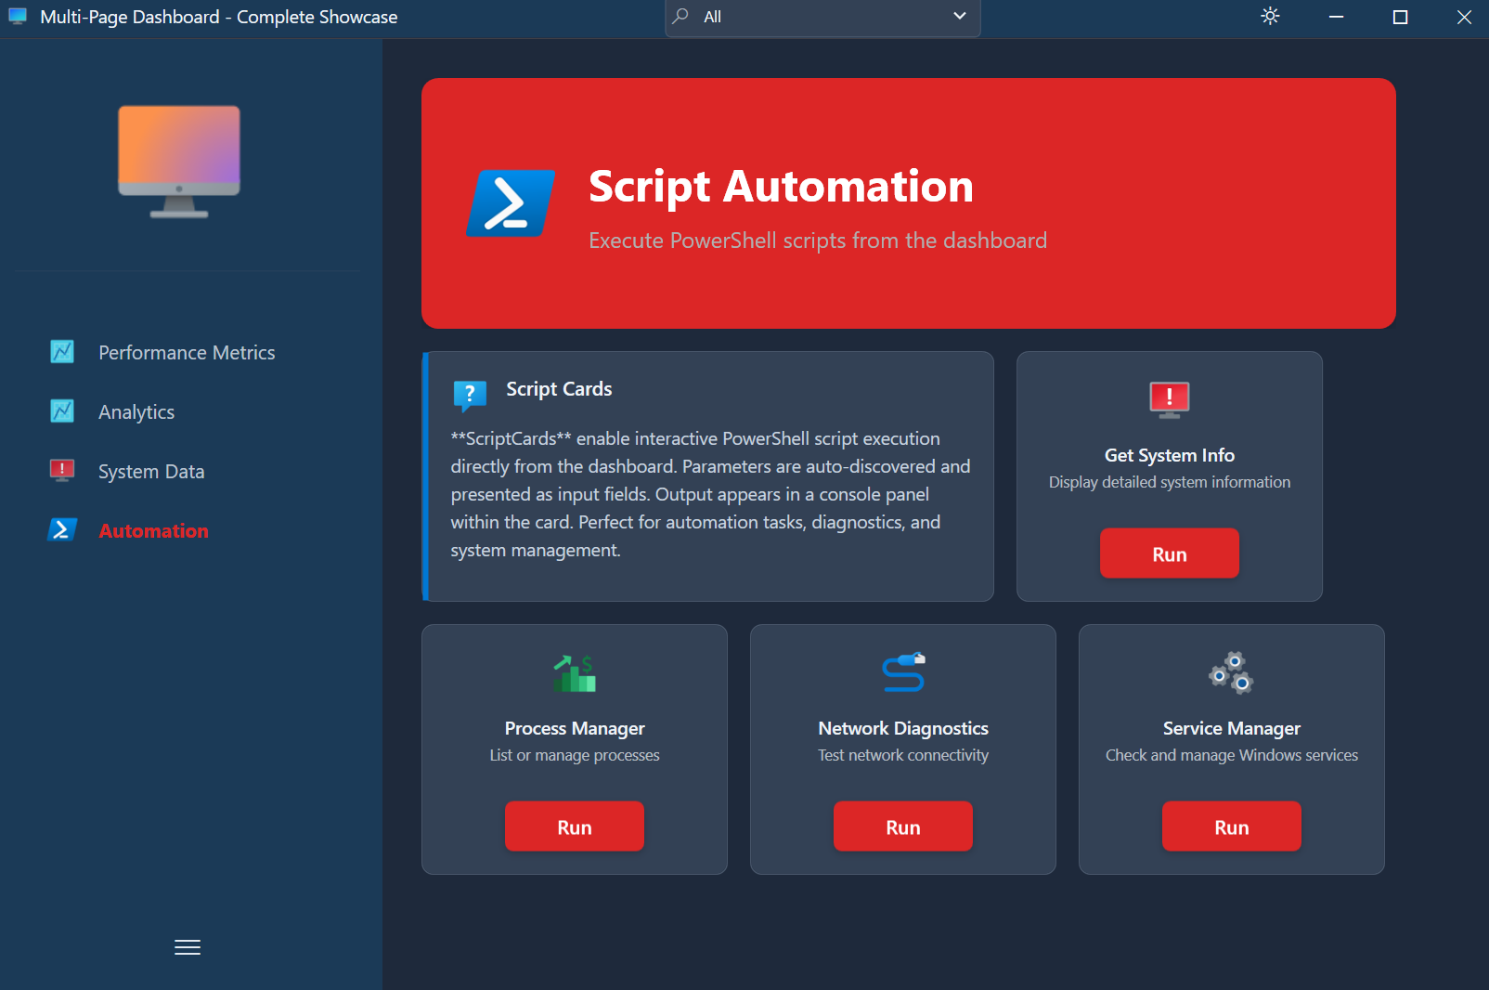Run the Service Manager script
This screenshot has width=1489, height=990.
[x=1232, y=827]
